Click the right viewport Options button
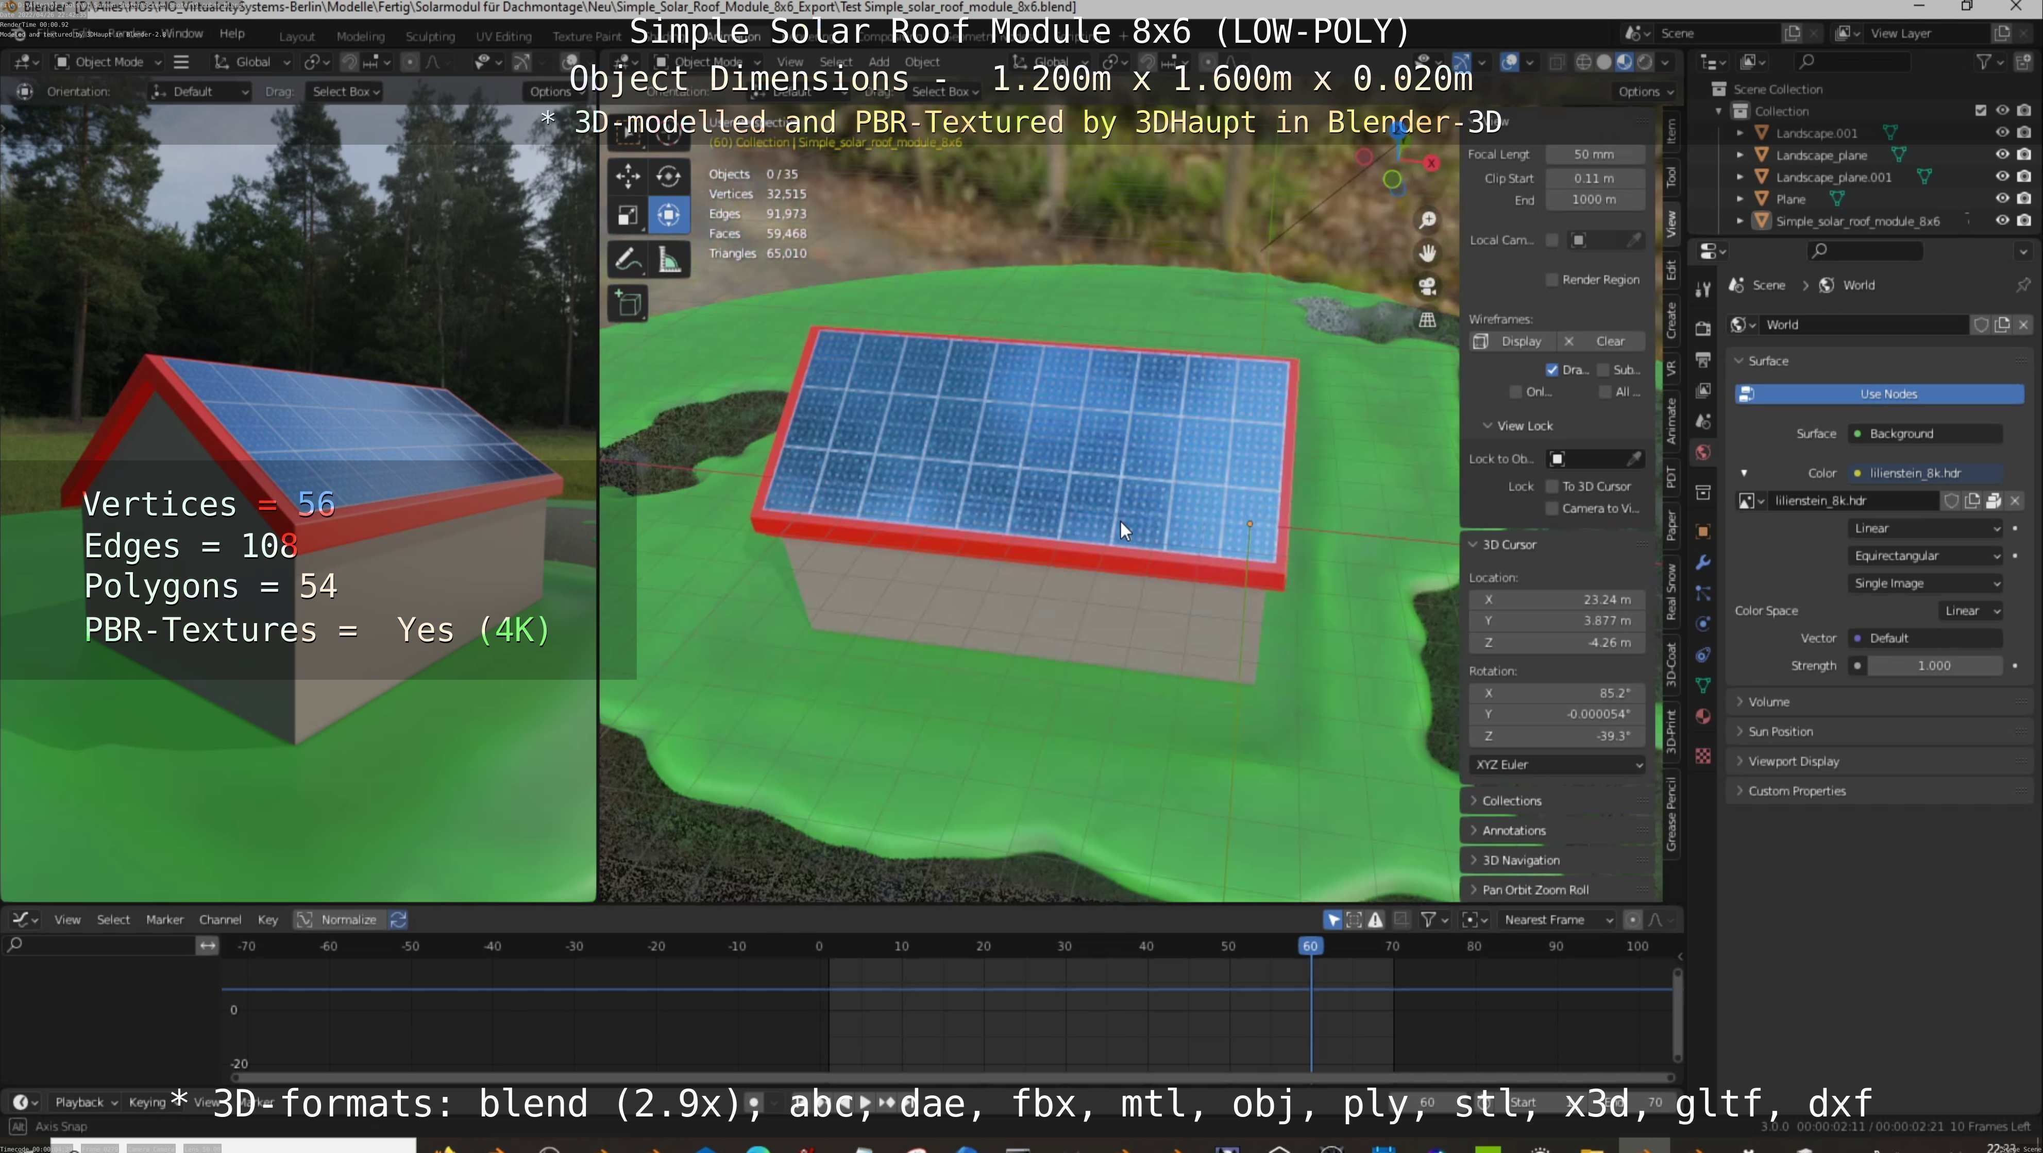This screenshot has width=2043, height=1153. pyautogui.click(x=1646, y=92)
